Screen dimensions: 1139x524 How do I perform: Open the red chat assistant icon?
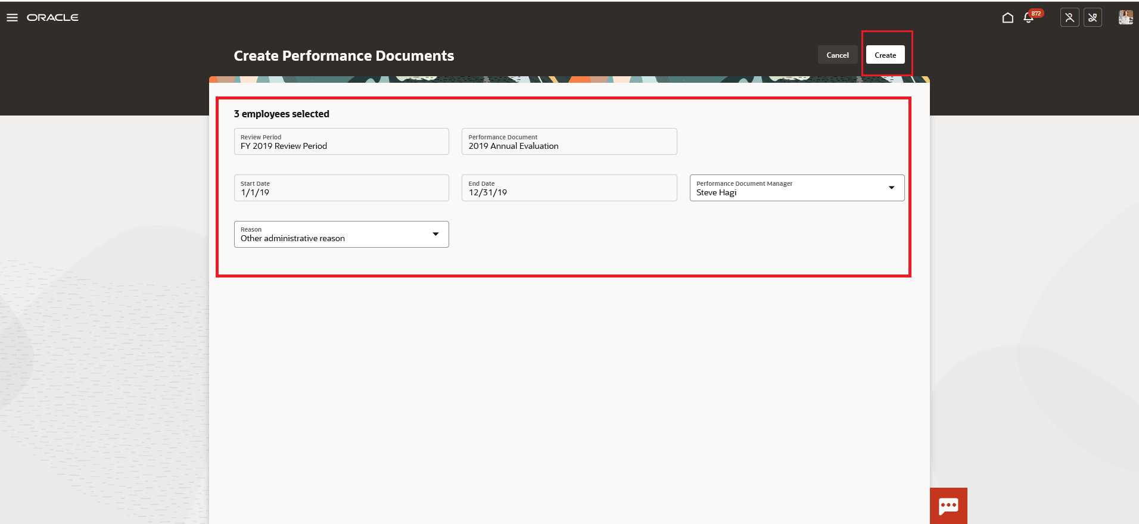click(948, 506)
